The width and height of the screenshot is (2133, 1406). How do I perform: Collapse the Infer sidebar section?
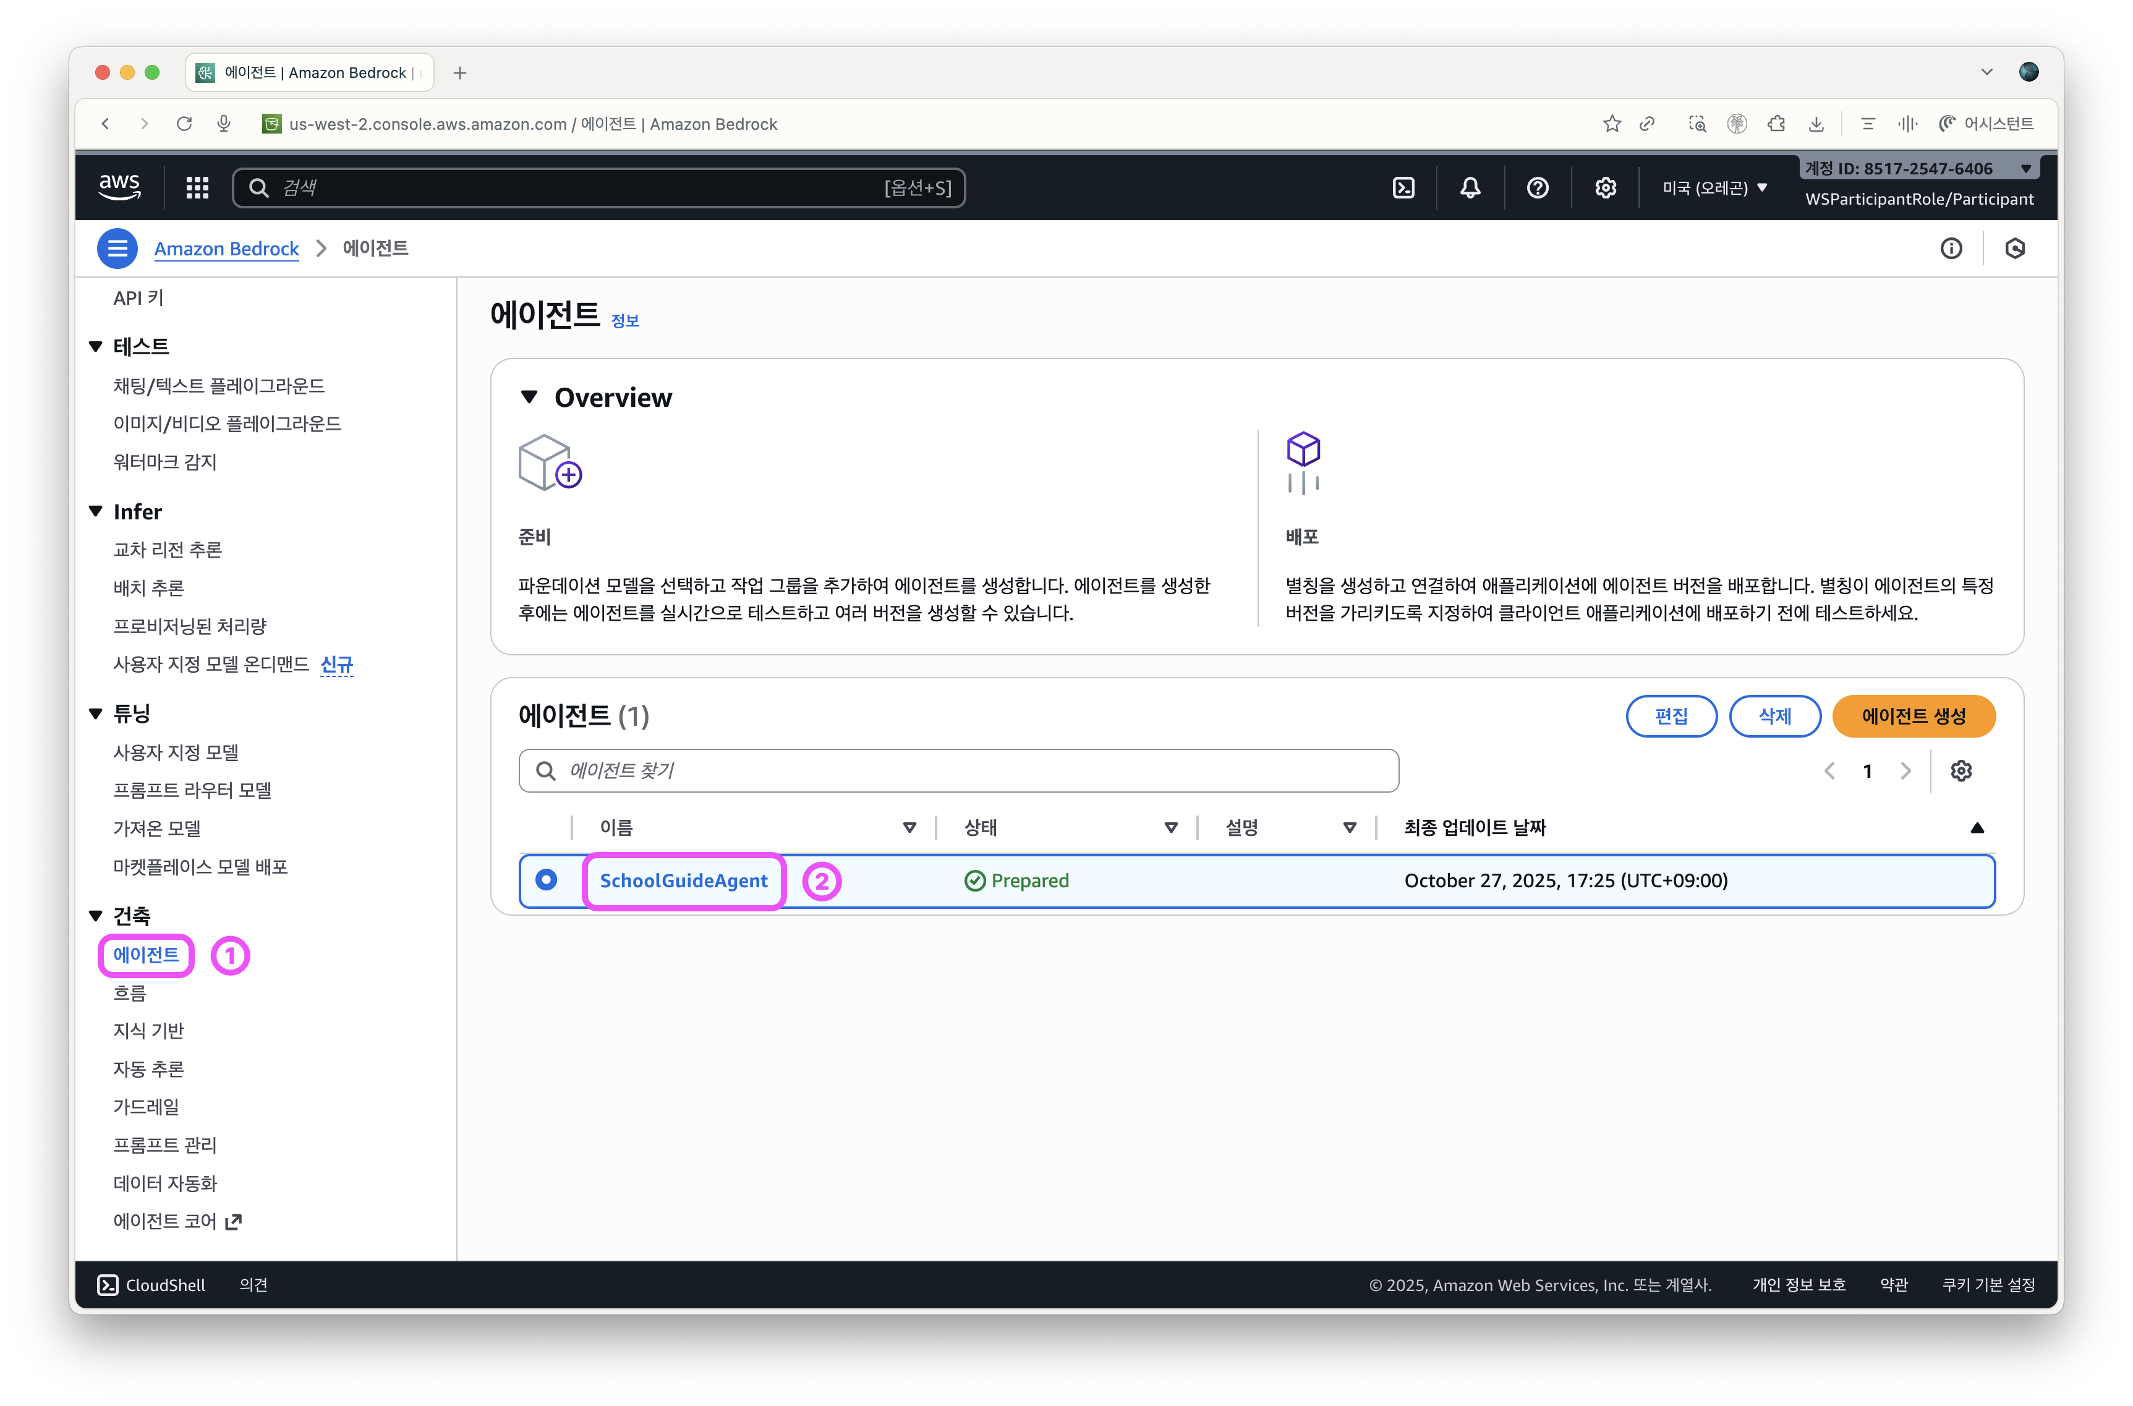(96, 511)
